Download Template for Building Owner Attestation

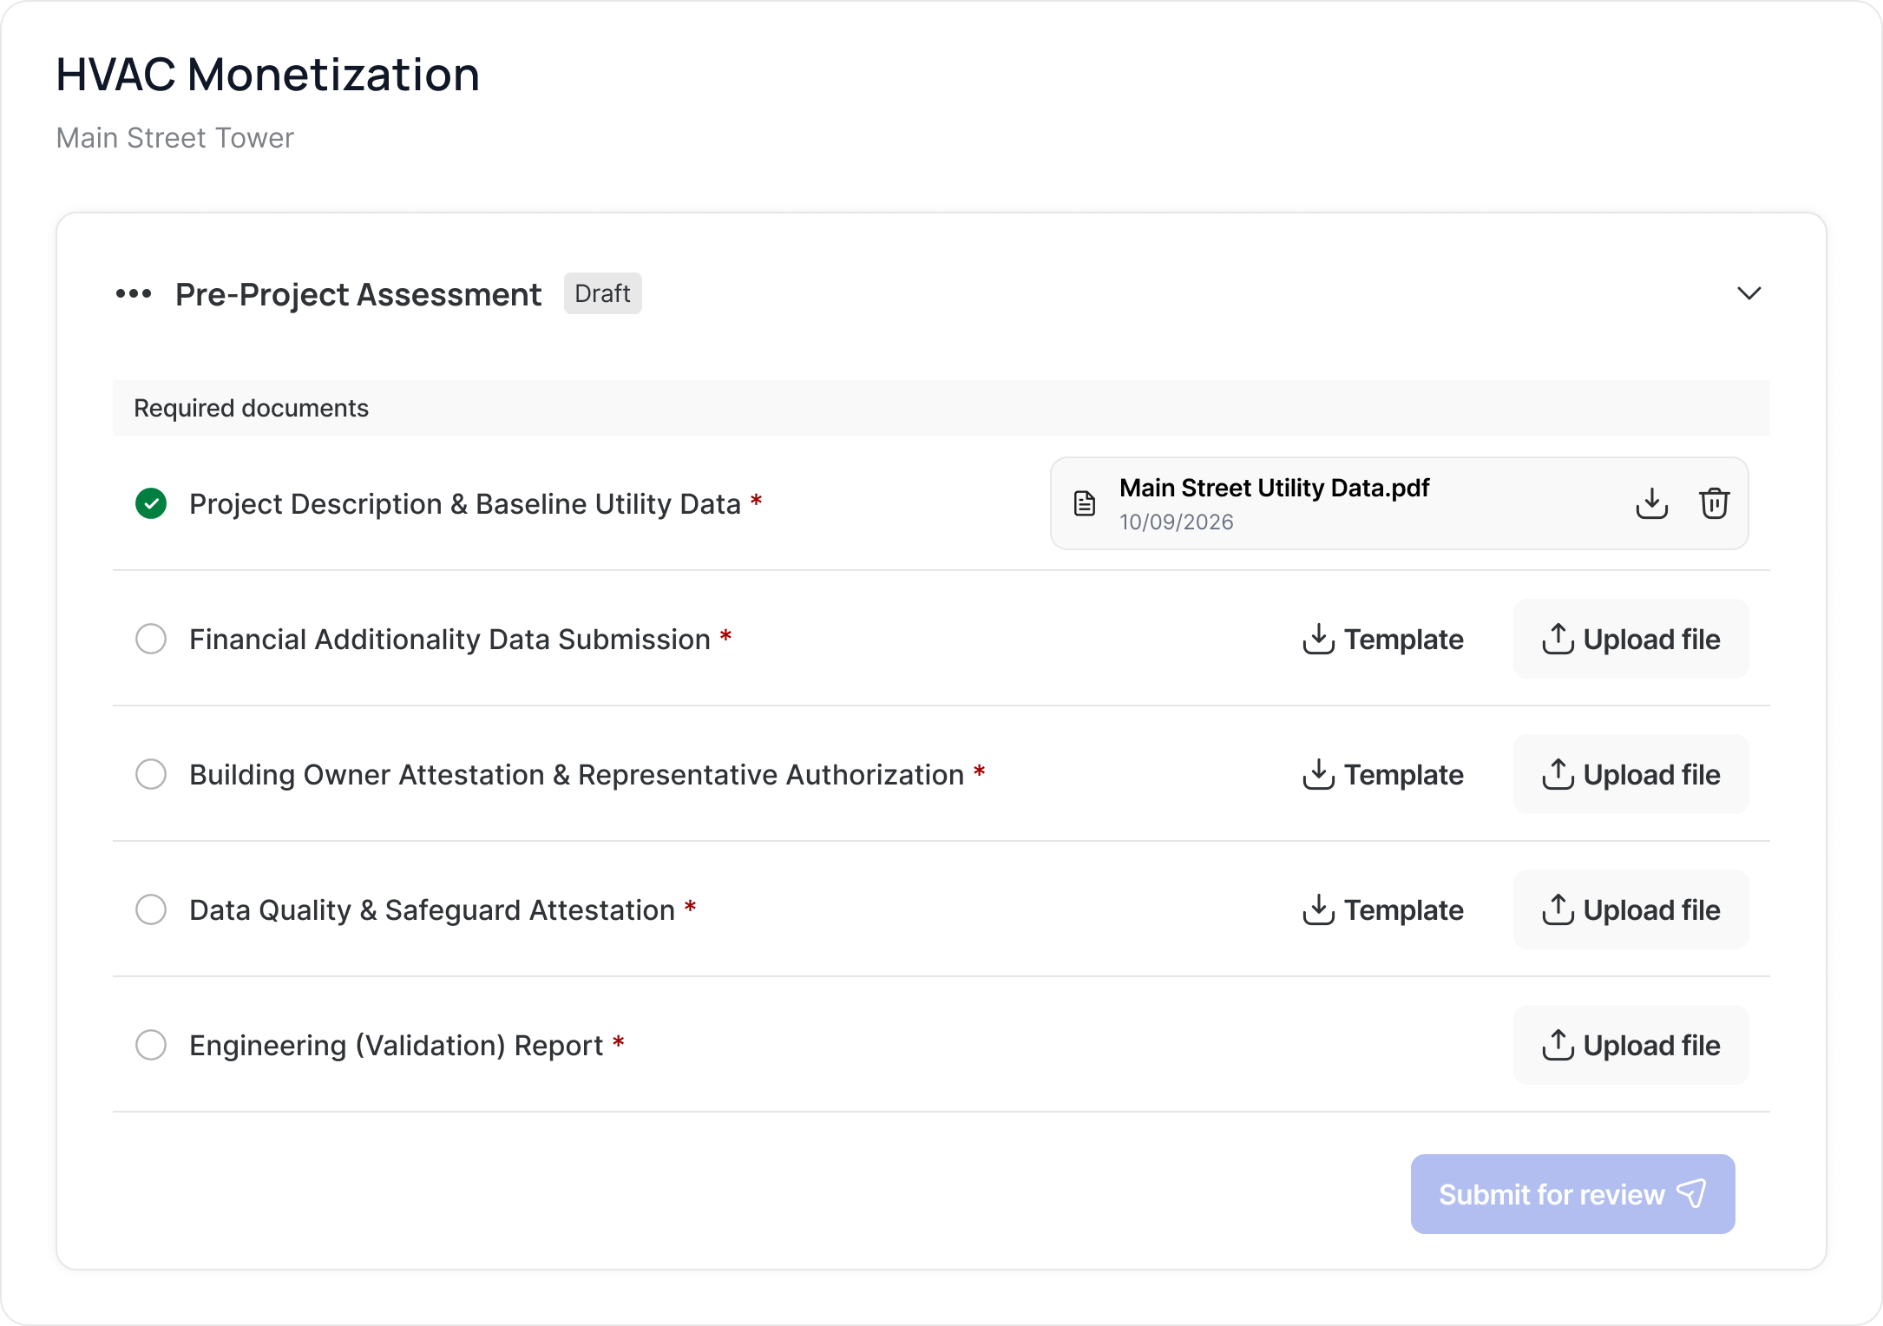(x=1382, y=774)
